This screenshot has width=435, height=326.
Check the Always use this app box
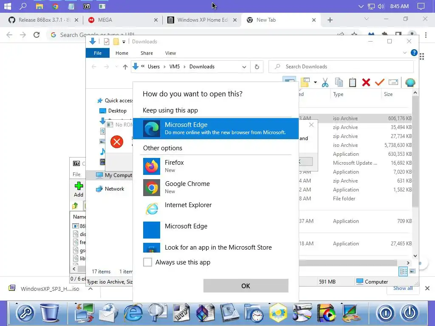click(147, 262)
